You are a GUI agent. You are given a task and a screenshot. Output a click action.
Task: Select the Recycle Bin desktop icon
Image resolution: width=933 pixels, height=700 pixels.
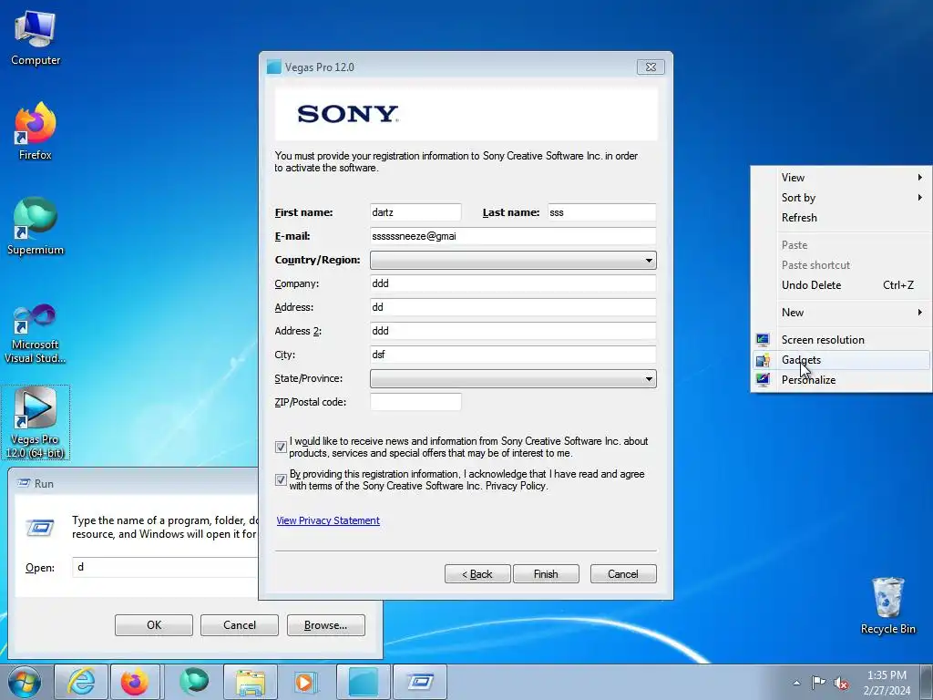pyautogui.click(x=887, y=606)
